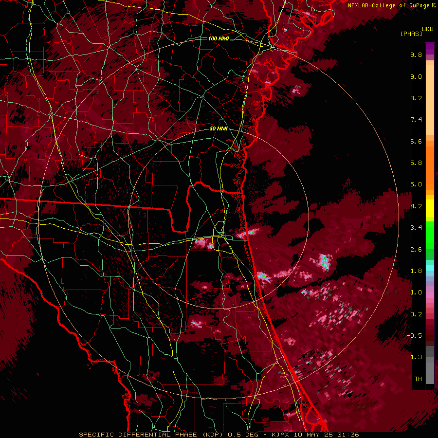The image size is (438, 438).
Task: Pick the pink segment of the color bar
Action: 430,295
